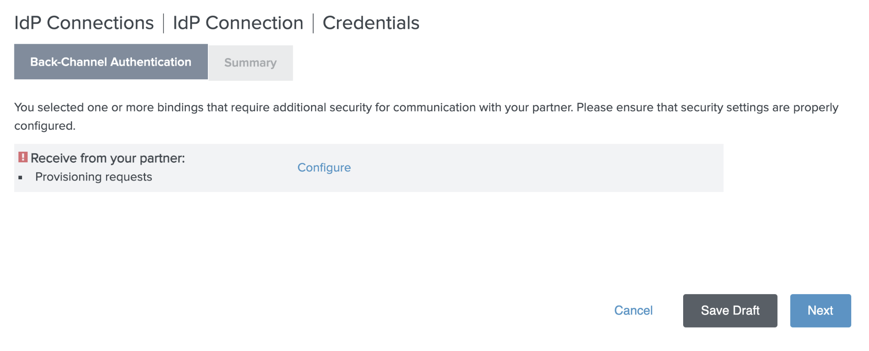Click the Save Draft button
Image resolution: width=869 pixels, height=351 pixels.
730,310
